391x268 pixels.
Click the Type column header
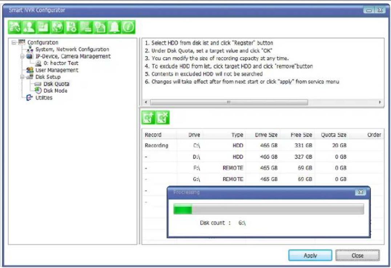pyautogui.click(x=224, y=135)
